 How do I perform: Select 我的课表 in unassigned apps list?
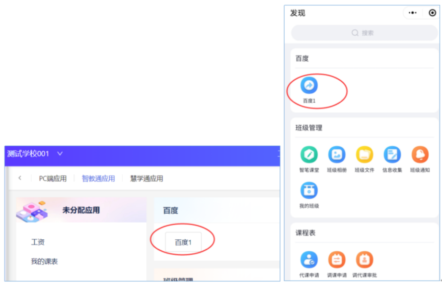coord(44,261)
